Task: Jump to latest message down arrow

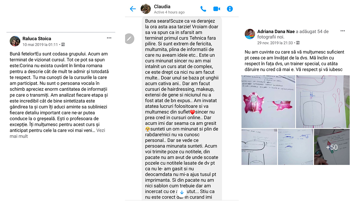Action: tap(182, 192)
